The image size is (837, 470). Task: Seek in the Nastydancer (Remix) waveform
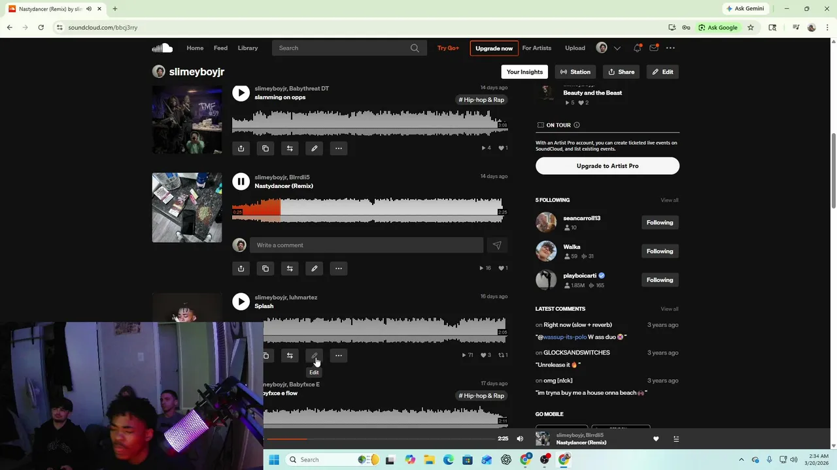click(x=369, y=210)
